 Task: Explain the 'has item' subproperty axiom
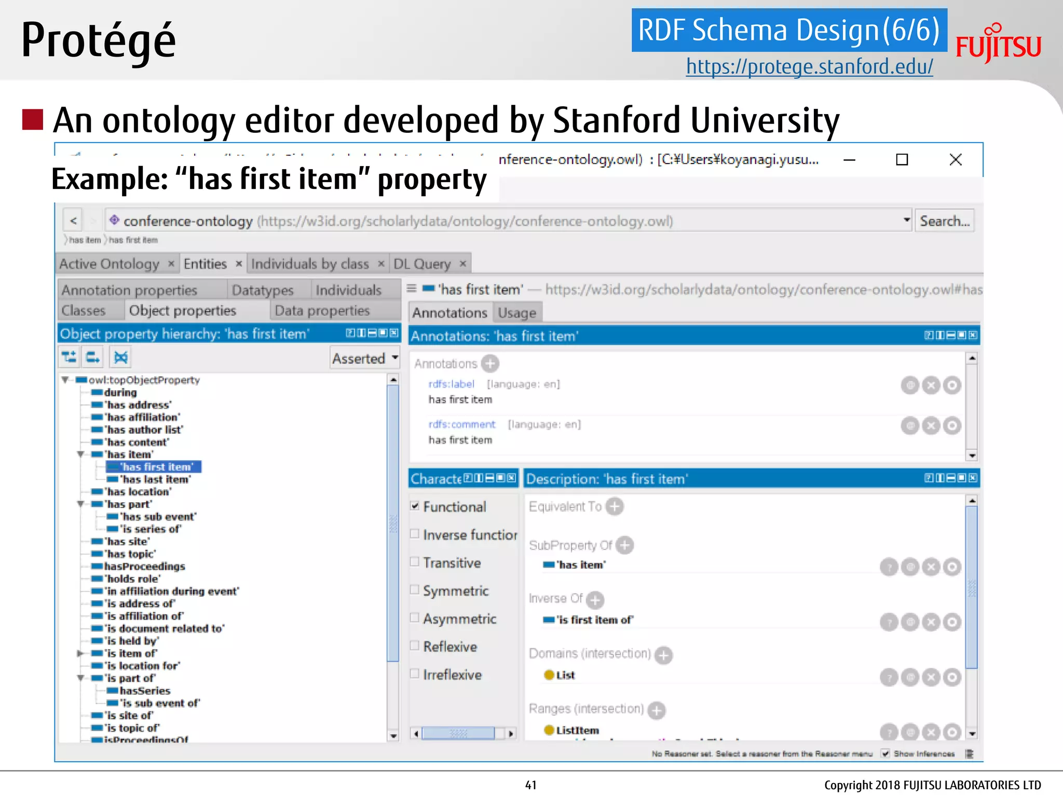point(889,567)
